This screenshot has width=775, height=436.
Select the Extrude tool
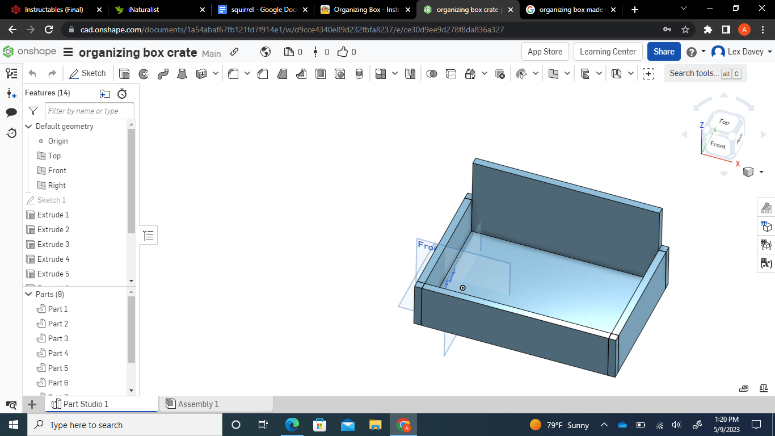coord(125,73)
